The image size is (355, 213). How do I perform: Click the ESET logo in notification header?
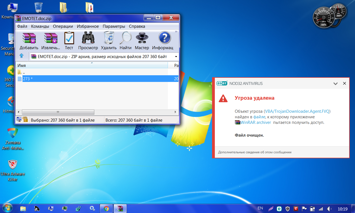pyautogui.click(x=222, y=83)
